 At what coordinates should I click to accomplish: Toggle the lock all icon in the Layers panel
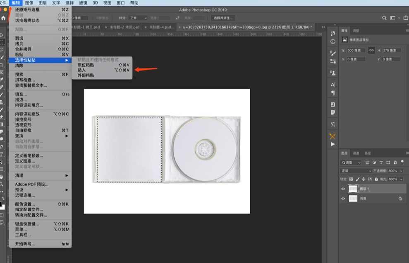pos(377,179)
